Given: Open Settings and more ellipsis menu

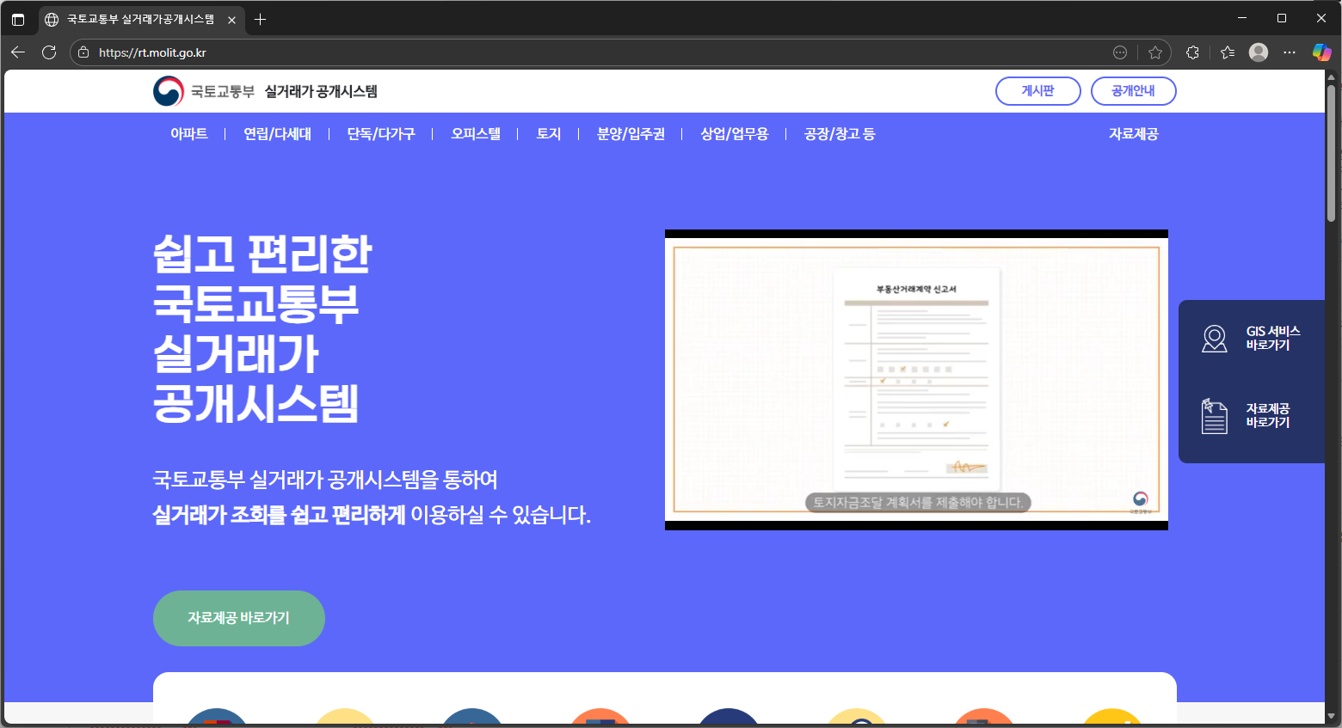Looking at the screenshot, I should 1290,52.
